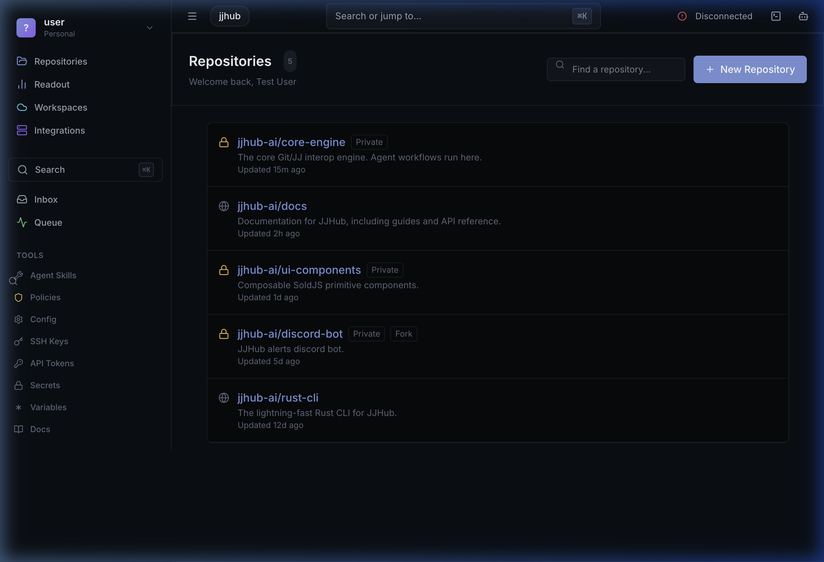Screen dimensions: 824x562
Task: Click the Find a repository field
Action: coord(616,69)
